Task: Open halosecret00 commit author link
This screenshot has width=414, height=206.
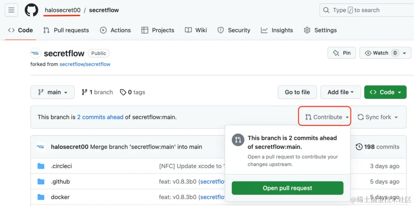Action: click(69, 147)
